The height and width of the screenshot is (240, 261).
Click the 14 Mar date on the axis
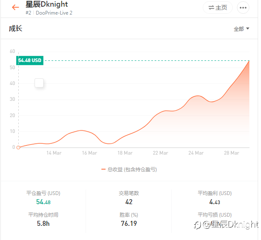[54, 153]
